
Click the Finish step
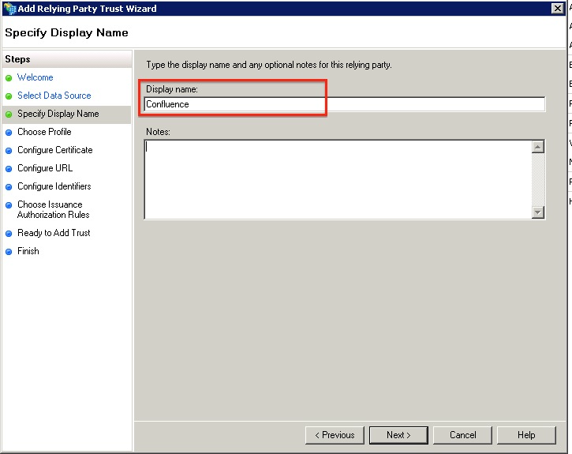(x=28, y=251)
